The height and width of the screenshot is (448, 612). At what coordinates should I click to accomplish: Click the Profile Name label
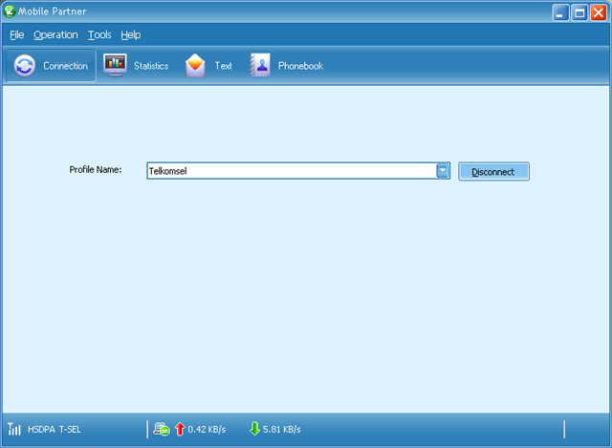coord(96,170)
